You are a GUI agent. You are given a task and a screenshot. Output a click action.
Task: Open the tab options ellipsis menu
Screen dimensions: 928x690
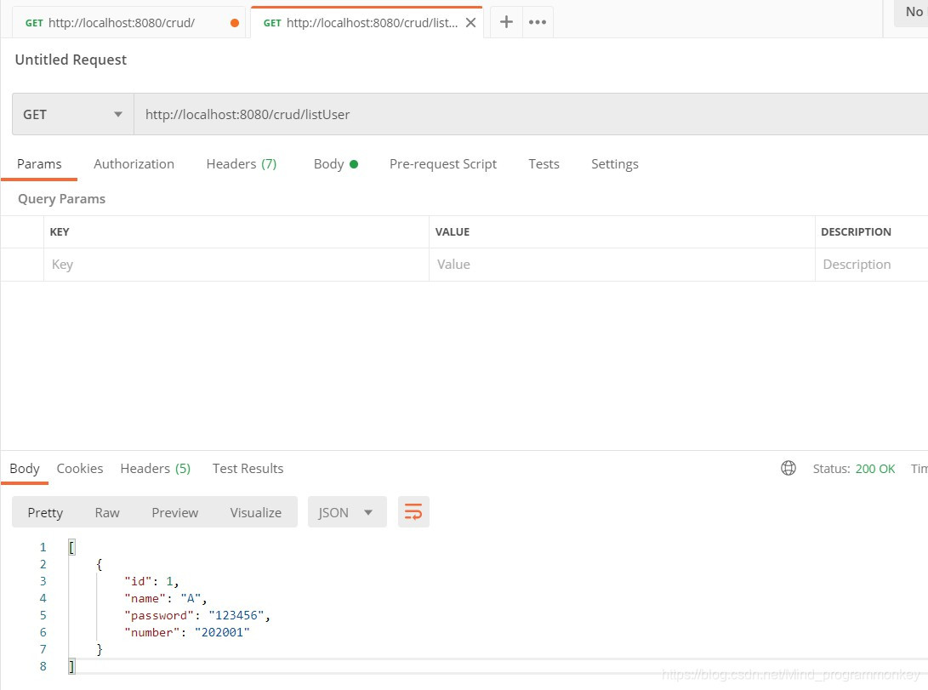(538, 22)
